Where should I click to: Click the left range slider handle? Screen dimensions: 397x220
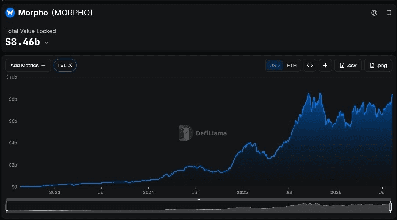tap(7, 207)
